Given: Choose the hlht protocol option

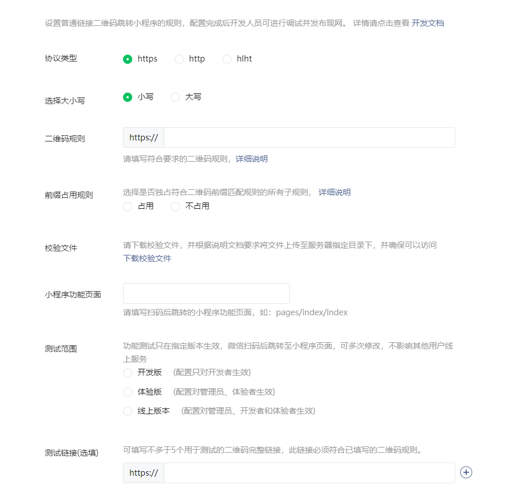Looking at the screenshot, I should pyautogui.click(x=227, y=59).
